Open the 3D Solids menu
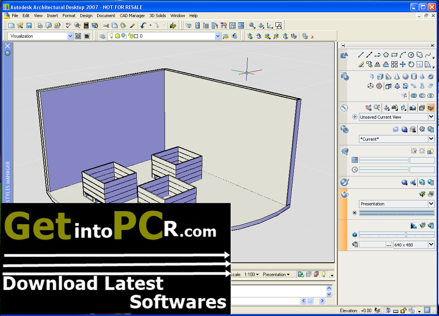439x316 pixels. pyautogui.click(x=158, y=16)
